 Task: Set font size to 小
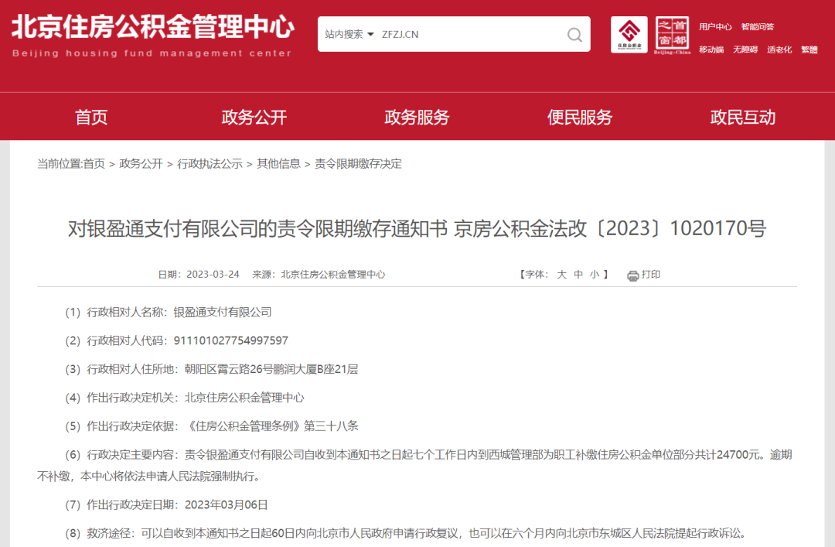click(x=595, y=275)
